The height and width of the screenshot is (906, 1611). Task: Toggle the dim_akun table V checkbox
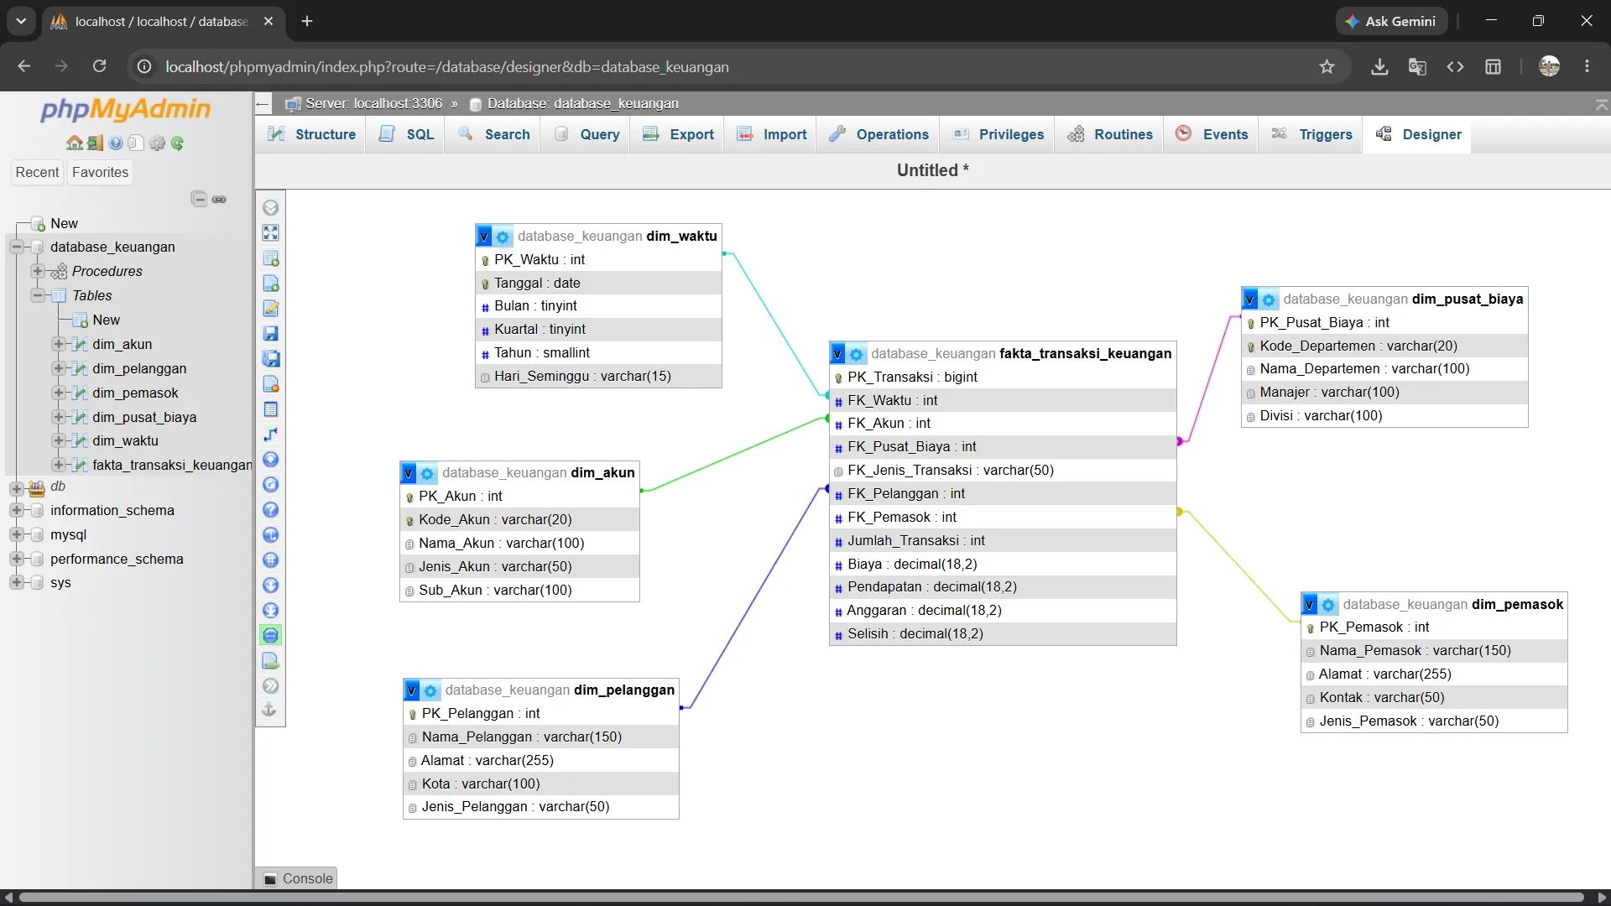[x=409, y=473]
